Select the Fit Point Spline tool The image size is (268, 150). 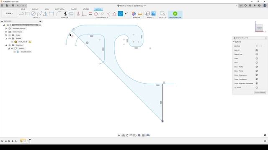coord(39,14)
